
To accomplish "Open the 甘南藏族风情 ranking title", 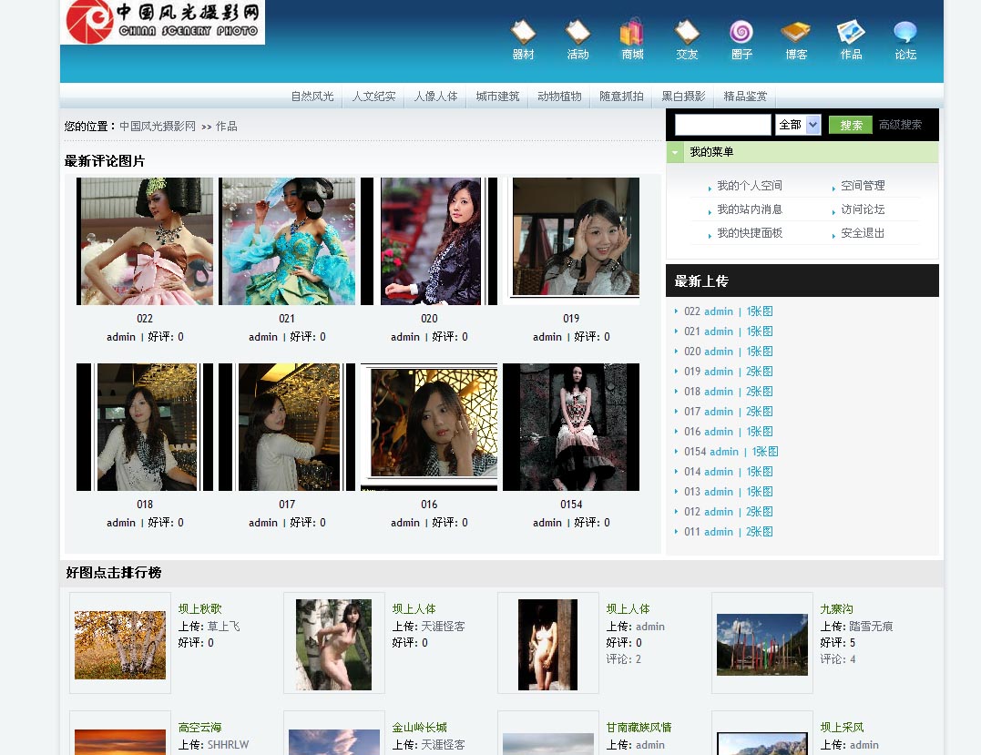I will [639, 728].
